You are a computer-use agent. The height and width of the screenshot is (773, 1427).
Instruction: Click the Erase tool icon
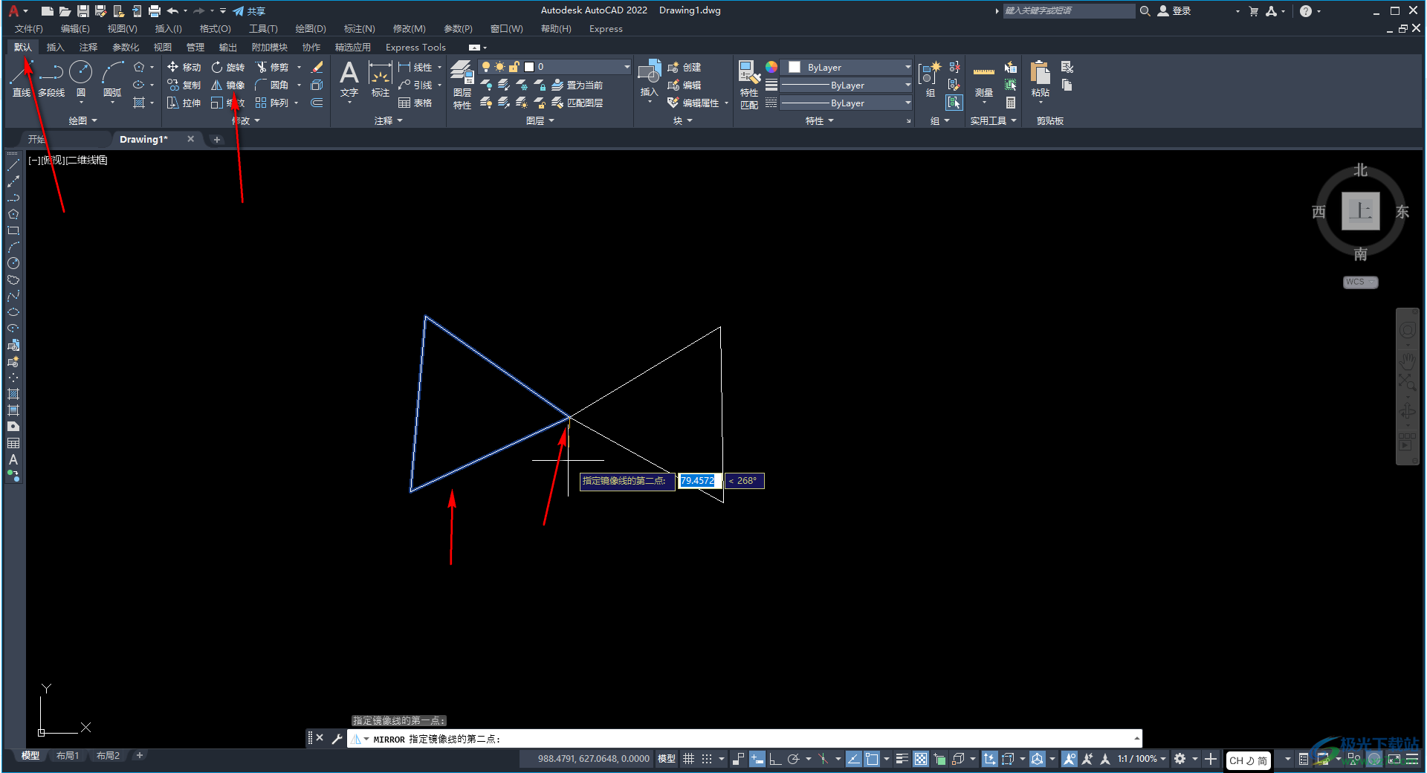(317, 67)
